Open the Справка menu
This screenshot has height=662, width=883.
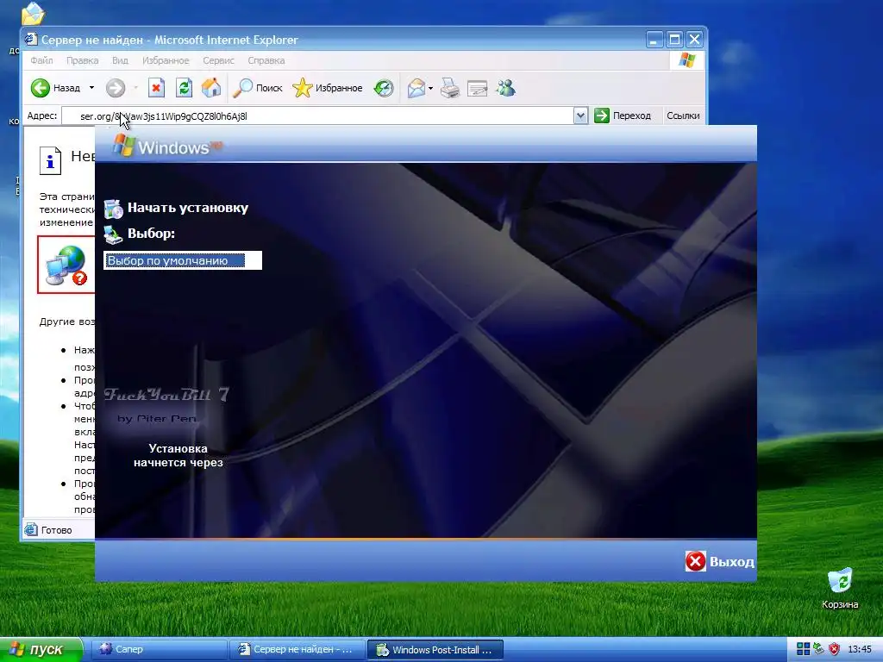[x=266, y=60]
